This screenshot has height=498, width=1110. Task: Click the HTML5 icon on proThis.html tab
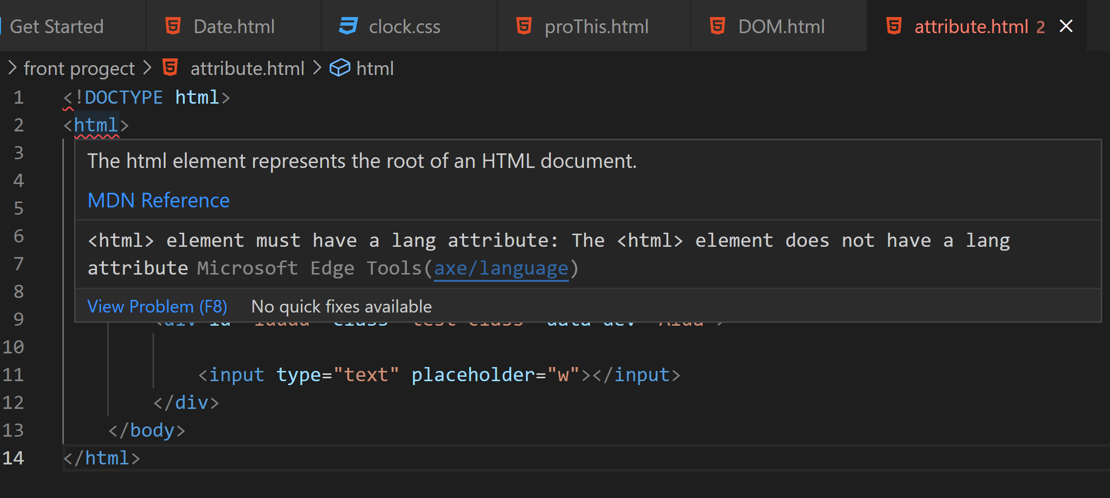tap(524, 26)
